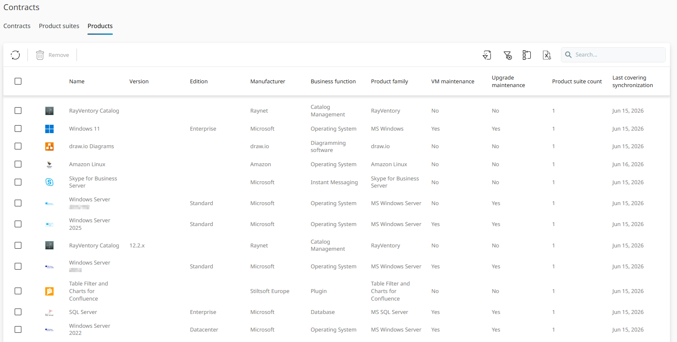Click the 'Stiltsoft Europe' manufacturer cell
Viewport: 677px width, 342px height.
tap(270, 291)
